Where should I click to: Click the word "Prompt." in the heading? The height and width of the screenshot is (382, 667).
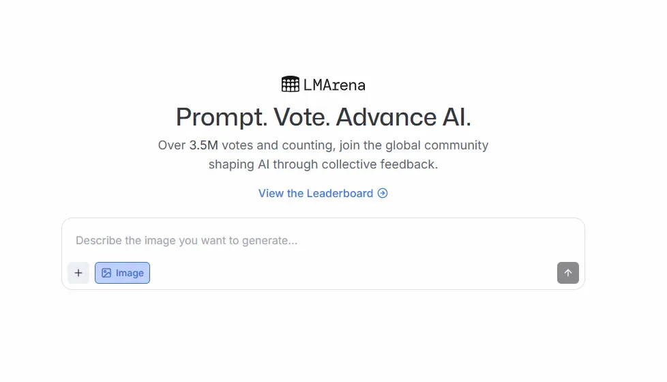[222, 117]
